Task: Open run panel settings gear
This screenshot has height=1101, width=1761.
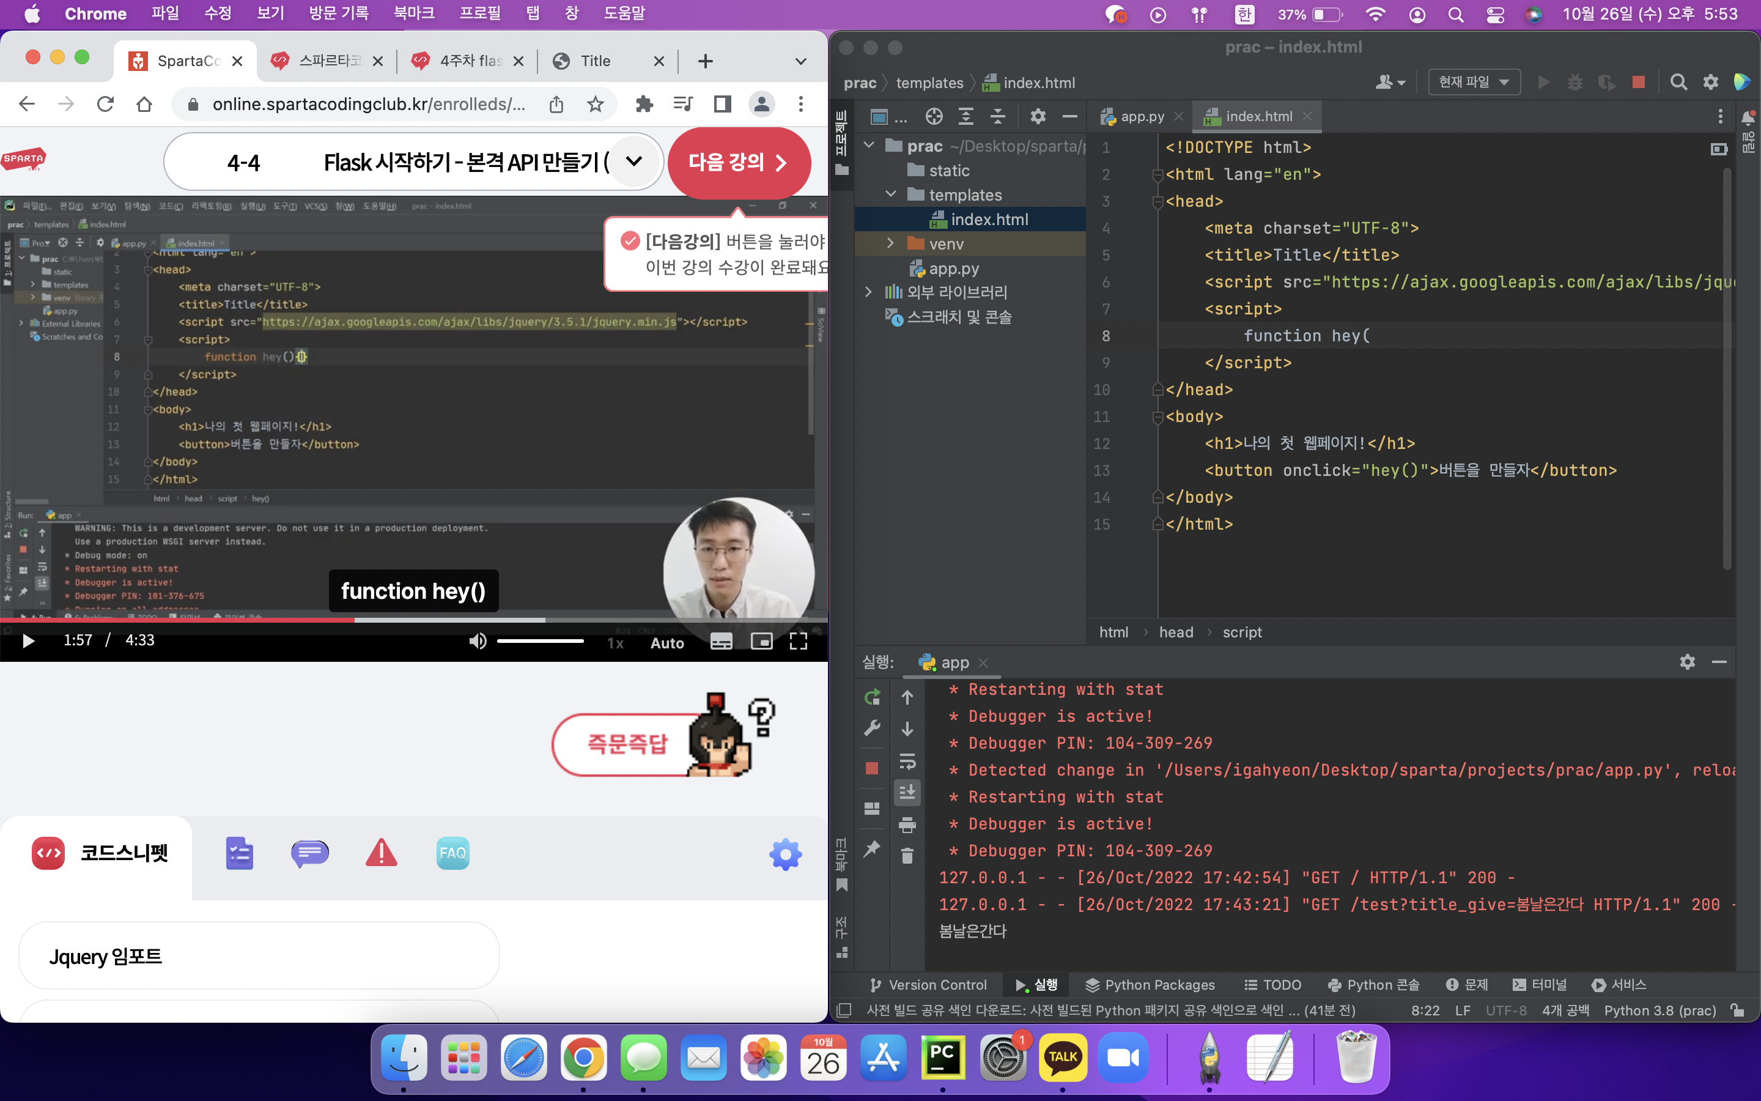Action: (x=1688, y=661)
